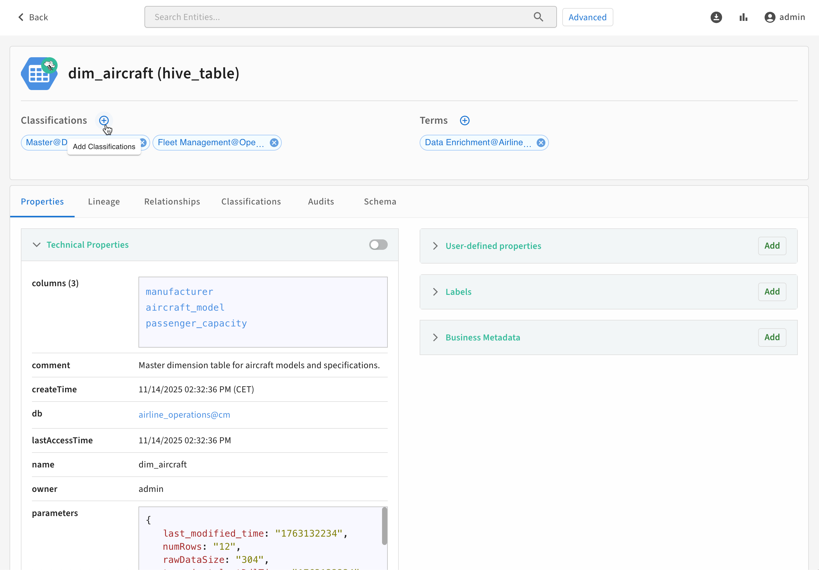Click the parameters box scrollbar
Viewport: 819px width, 570px height.
pyautogui.click(x=384, y=526)
